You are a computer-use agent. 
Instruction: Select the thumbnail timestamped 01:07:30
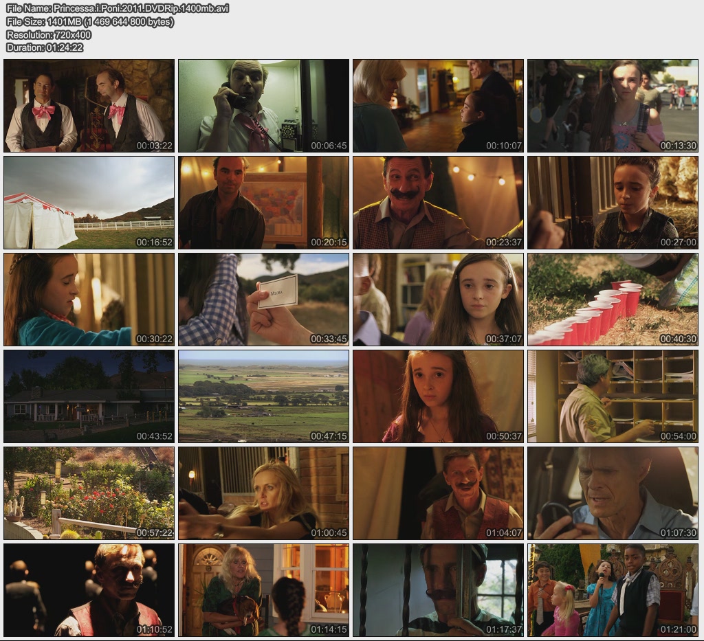(613, 493)
